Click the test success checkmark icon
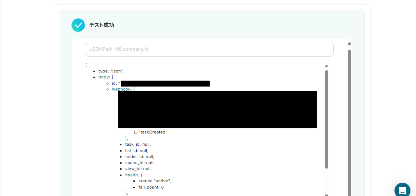Image resolution: width=416 pixels, height=196 pixels. [x=78, y=25]
